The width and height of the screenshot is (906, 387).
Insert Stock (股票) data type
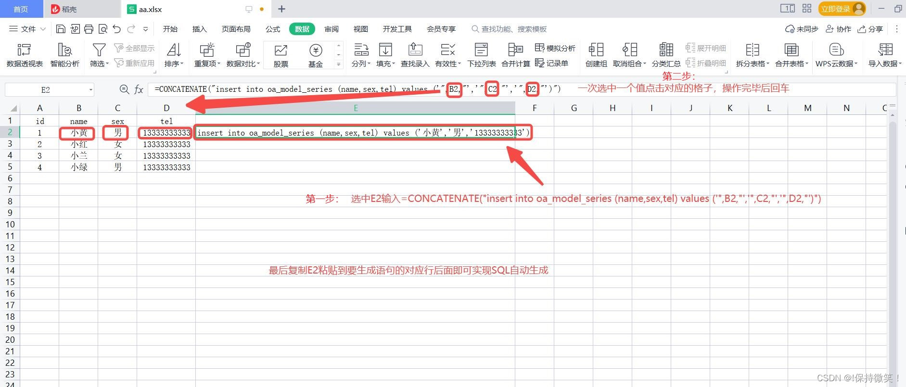tap(281, 55)
